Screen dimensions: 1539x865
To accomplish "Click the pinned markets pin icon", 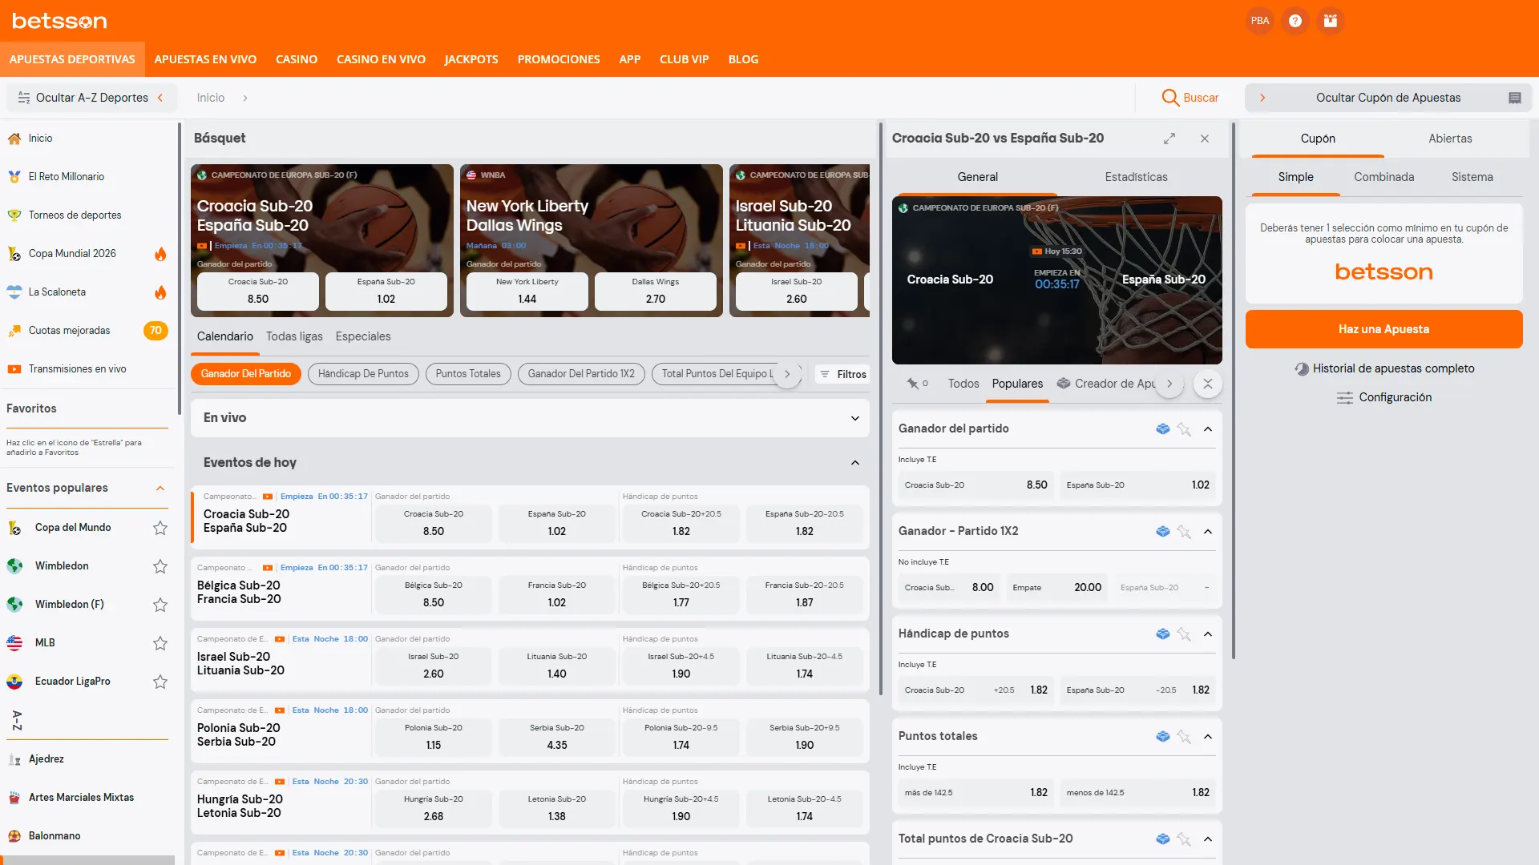I will pos(913,384).
